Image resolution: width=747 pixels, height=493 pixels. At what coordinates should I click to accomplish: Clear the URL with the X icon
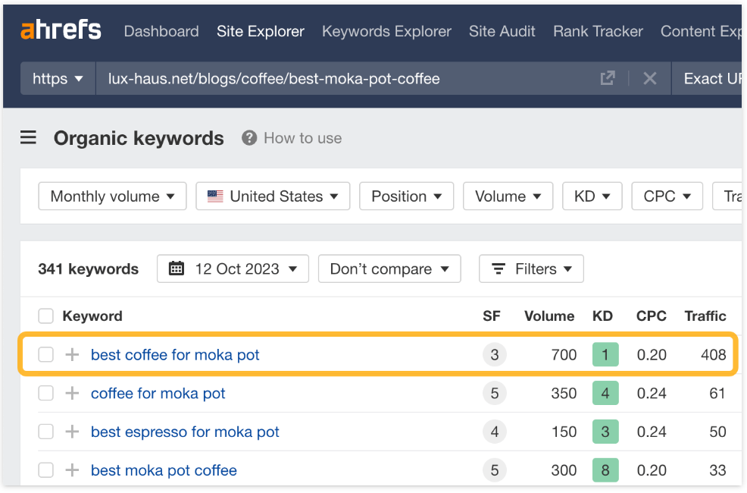[x=649, y=78]
